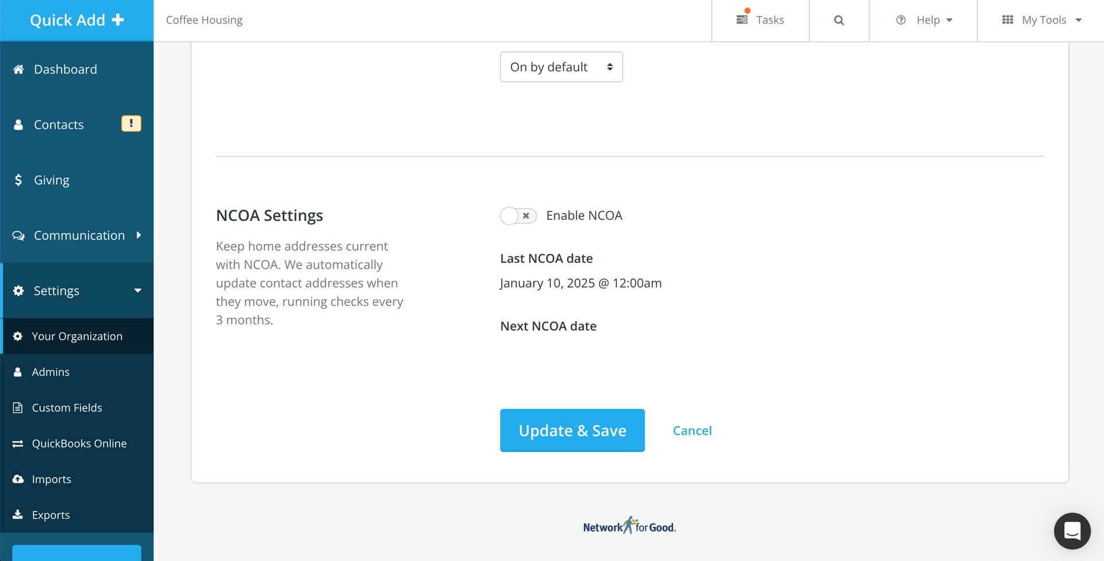Open Communication from the sidebar
Screen dimensions: 1104x561
click(x=79, y=235)
